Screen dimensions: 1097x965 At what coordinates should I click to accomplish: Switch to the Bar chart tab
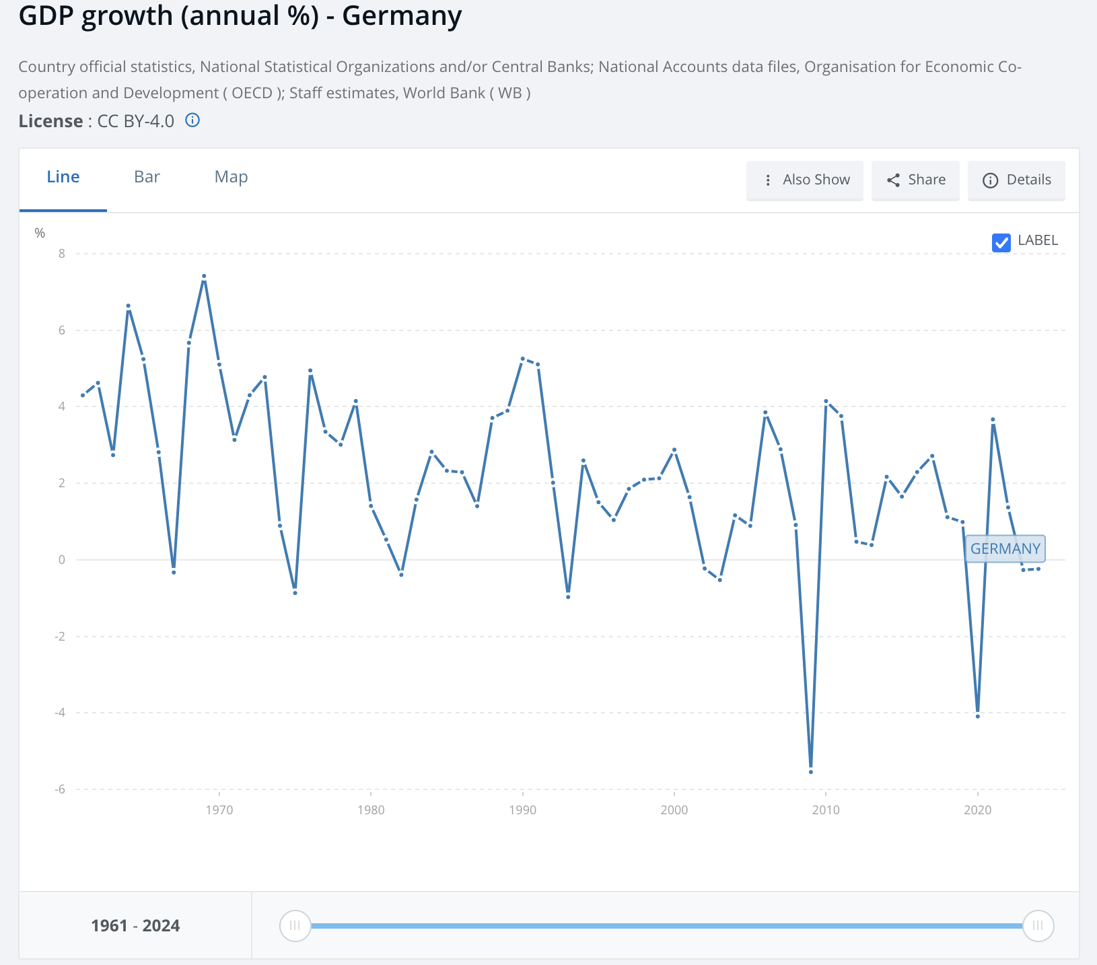pyautogui.click(x=147, y=177)
